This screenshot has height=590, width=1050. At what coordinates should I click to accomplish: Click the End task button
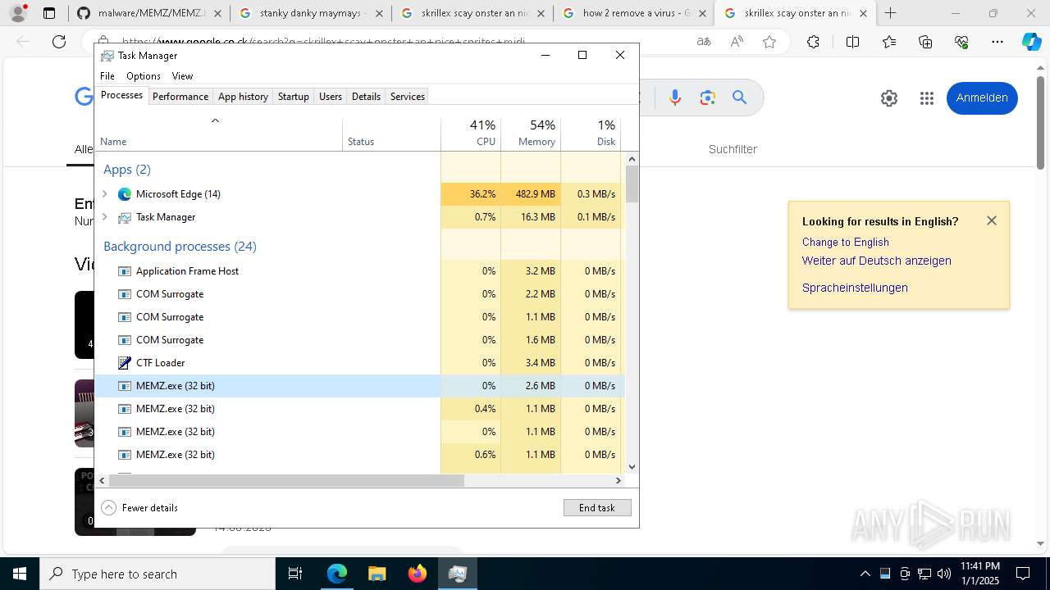point(597,508)
